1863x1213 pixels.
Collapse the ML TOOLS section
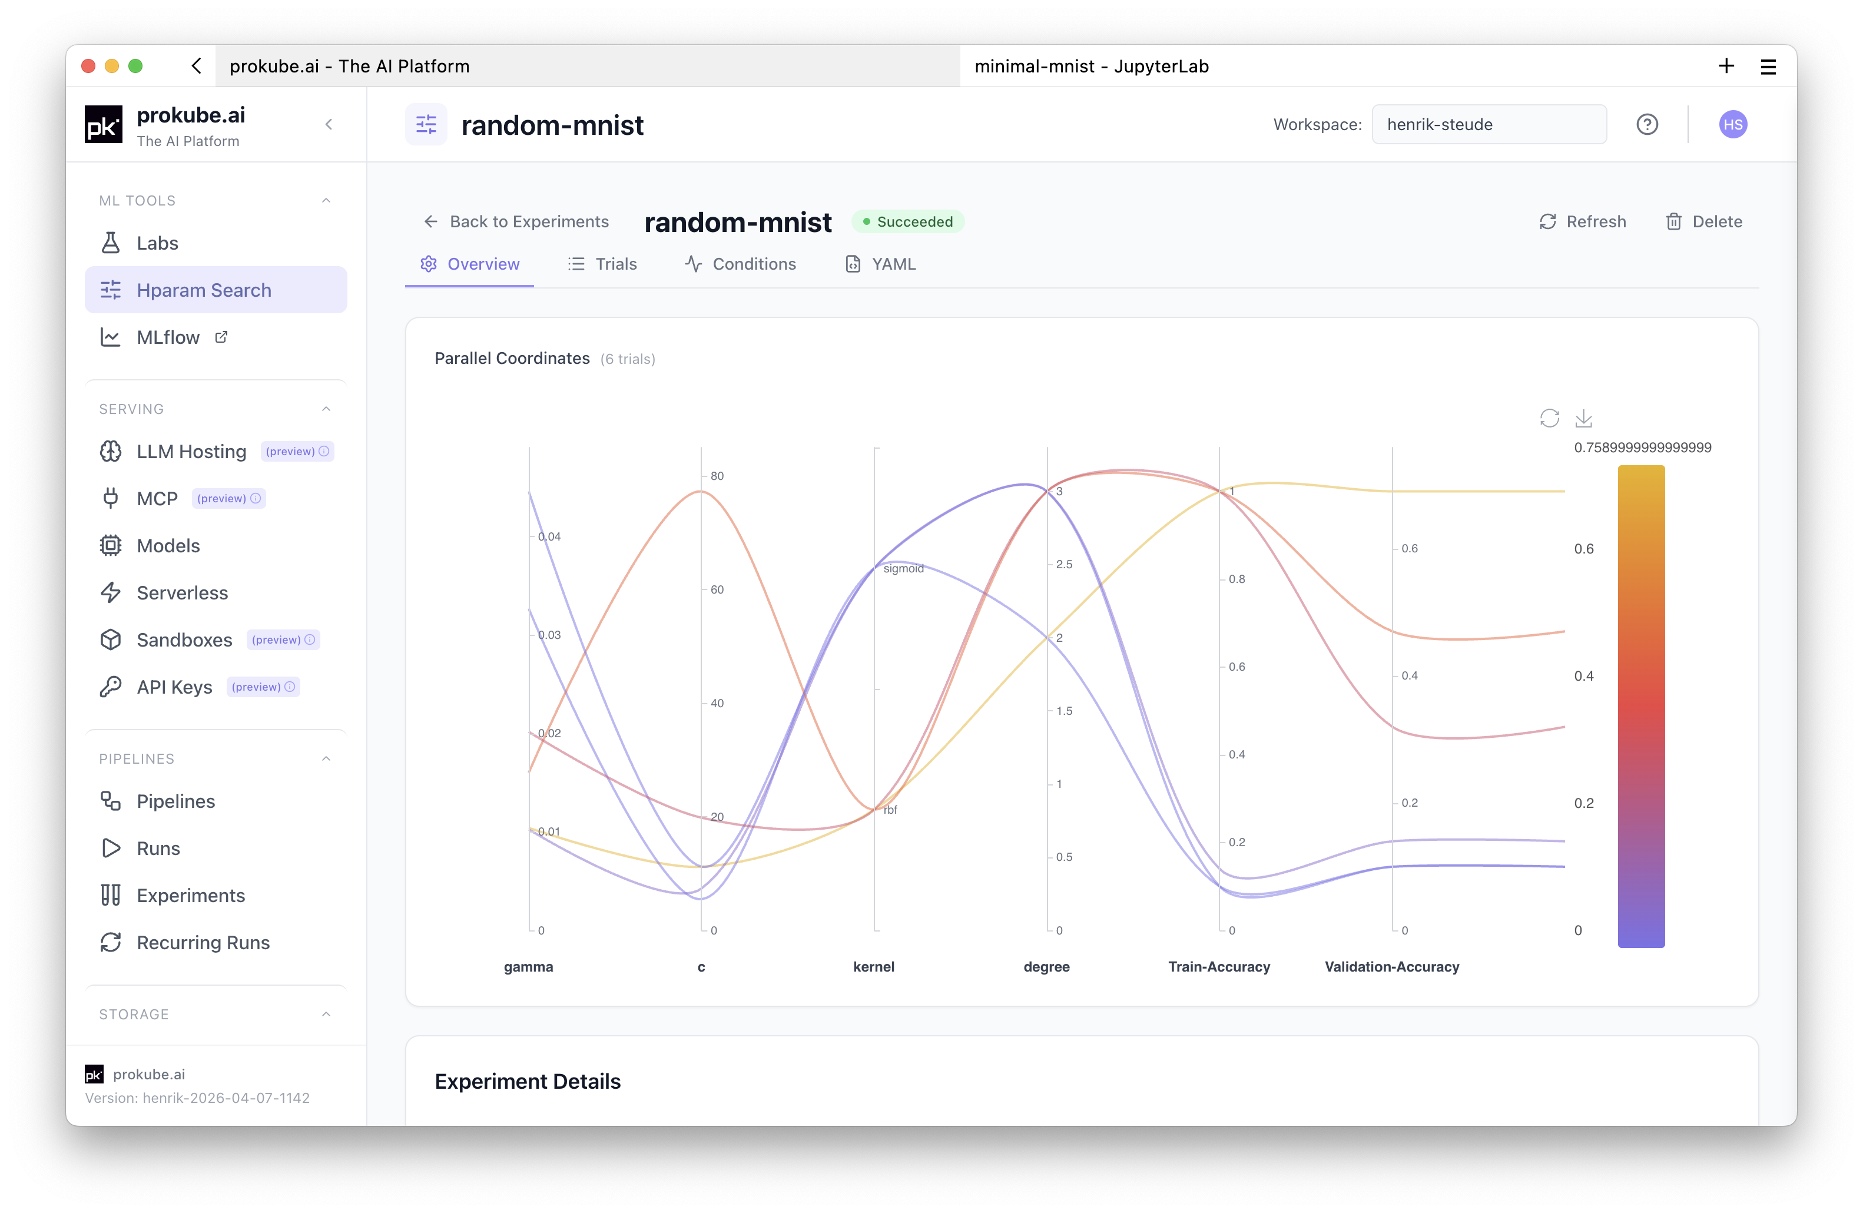[x=326, y=200]
